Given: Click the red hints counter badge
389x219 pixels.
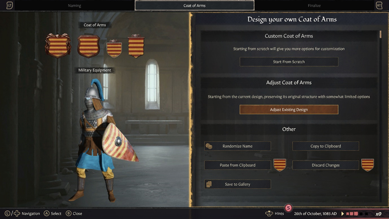Looking at the screenshot, I should click(x=288, y=208).
